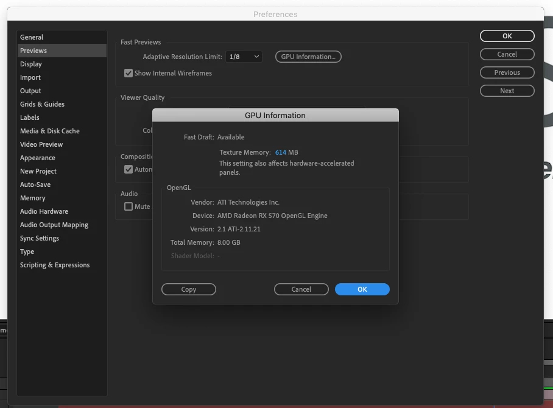Select the Type category

[62, 251]
